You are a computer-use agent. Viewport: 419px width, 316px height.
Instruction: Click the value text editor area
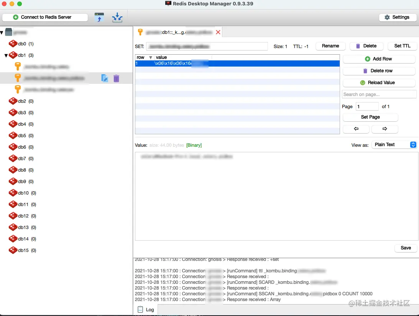276,196
